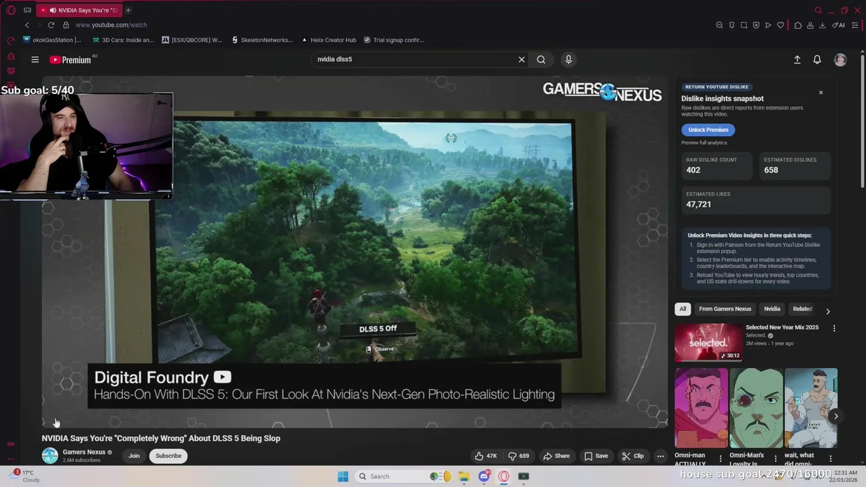This screenshot has height=487, width=866.
Task: Open the Gamers Nexus channel avatar
Action: pyautogui.click(x=50, y=455)
